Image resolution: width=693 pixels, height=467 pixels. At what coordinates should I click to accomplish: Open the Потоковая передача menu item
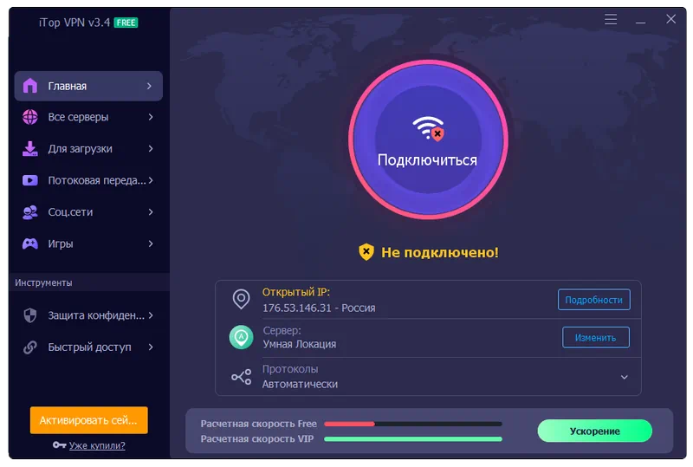(88, 180)
